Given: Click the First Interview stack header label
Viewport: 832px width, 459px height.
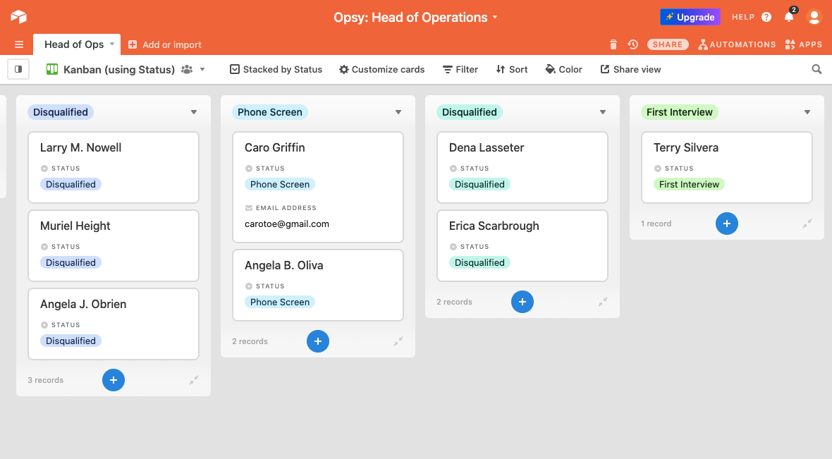Looking at the screenshot, I should point(679,112).
